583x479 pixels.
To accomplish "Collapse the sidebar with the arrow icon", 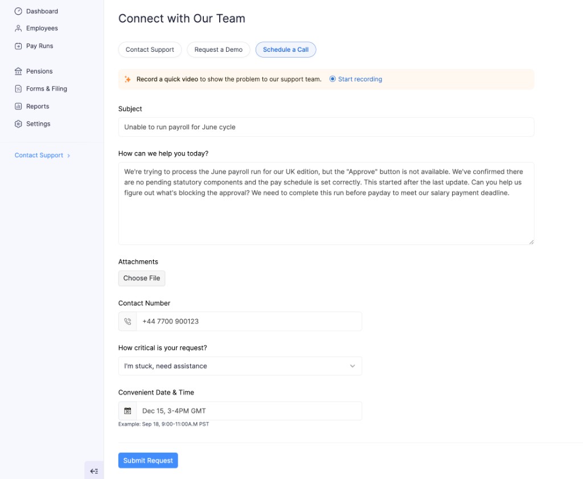I will (x=94, y=471).
